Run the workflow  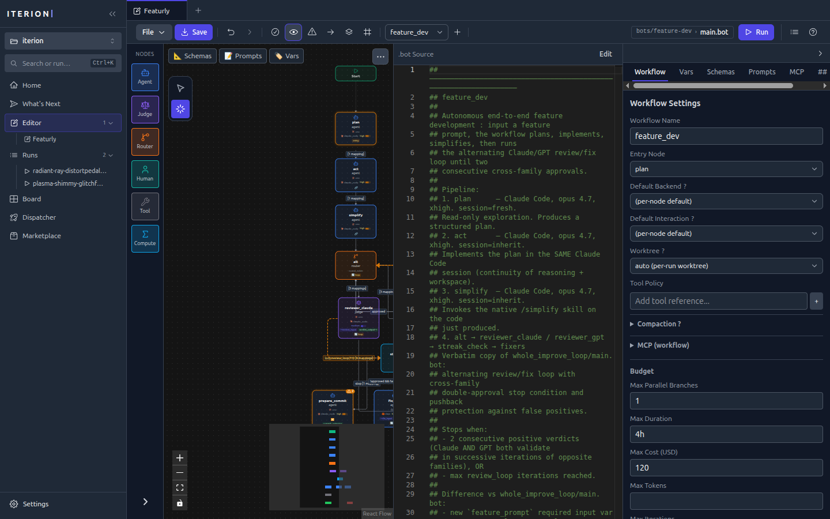coord(756,32)
